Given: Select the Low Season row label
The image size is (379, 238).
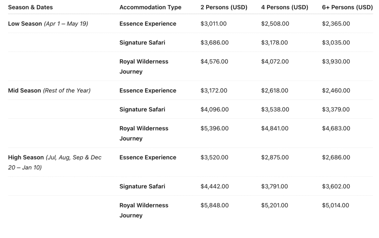Looking at the screenshot, I should pos(48,24).
